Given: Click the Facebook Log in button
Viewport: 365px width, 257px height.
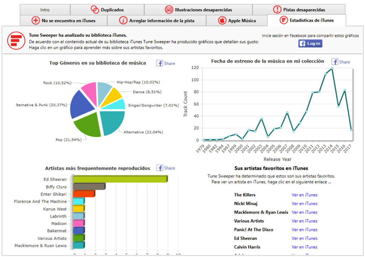Looking at the screenshot, I should pos(310,43).
